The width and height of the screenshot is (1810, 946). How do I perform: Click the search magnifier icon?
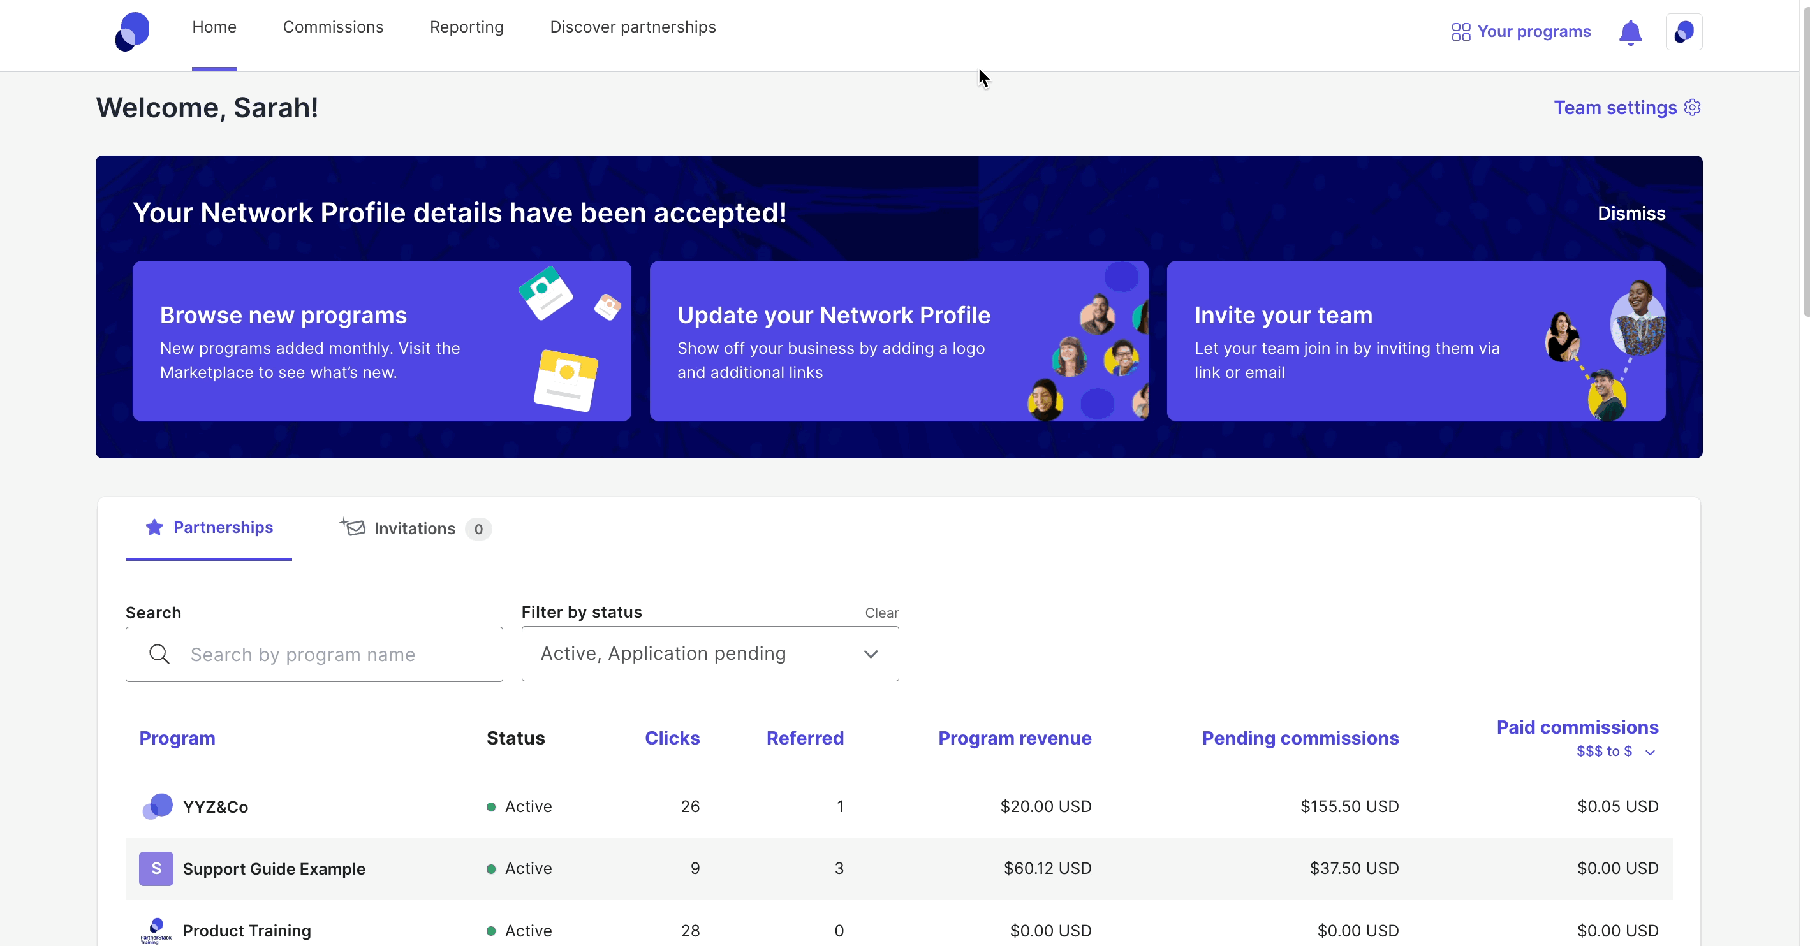click(159, 655)
